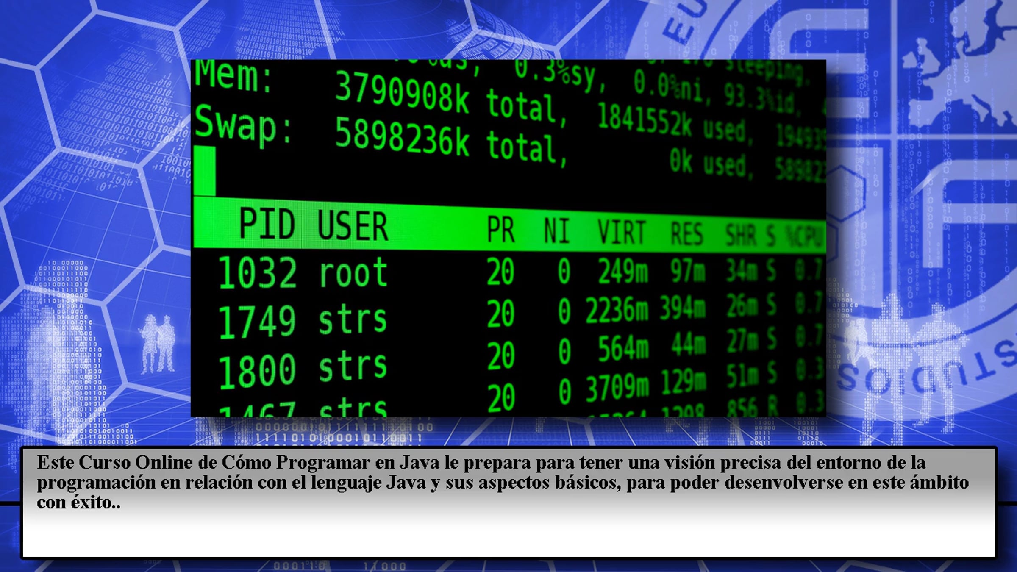Select the VIRT column header

point(621,233)
